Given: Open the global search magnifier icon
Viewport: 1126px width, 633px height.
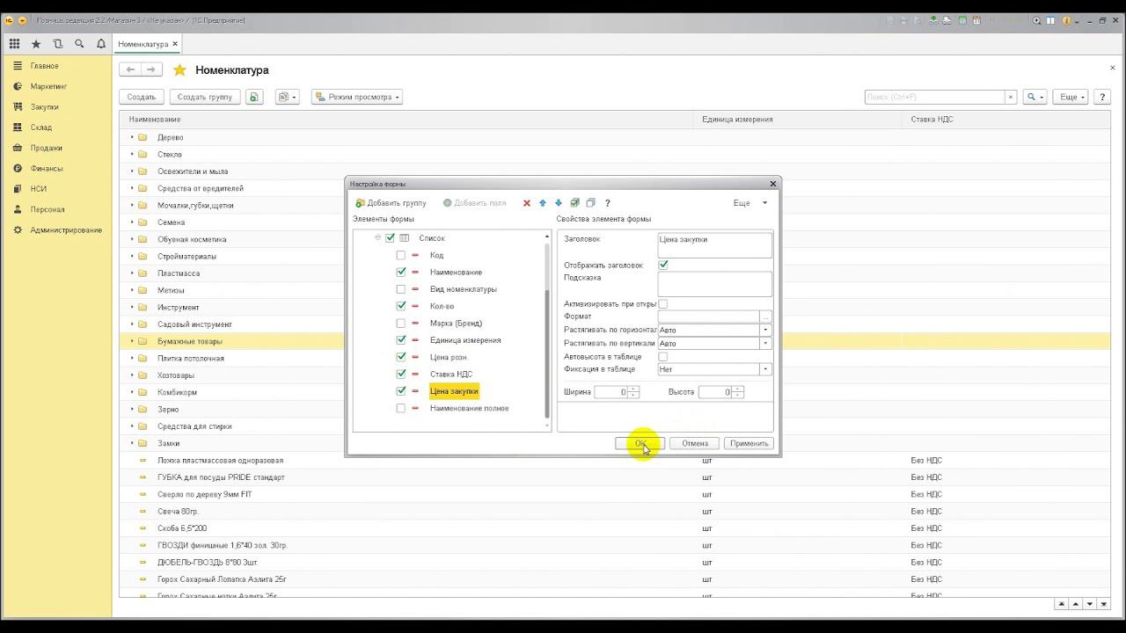Looking at the screenshot, I should tap(79, 44).
